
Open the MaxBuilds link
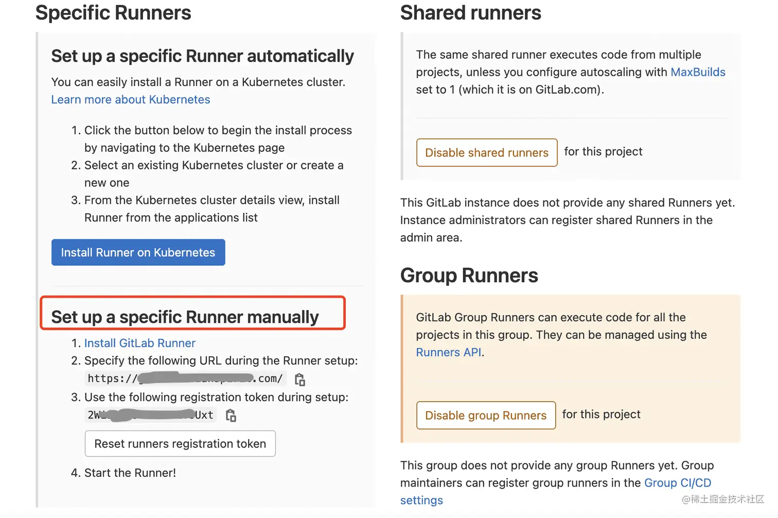[698, 72]
